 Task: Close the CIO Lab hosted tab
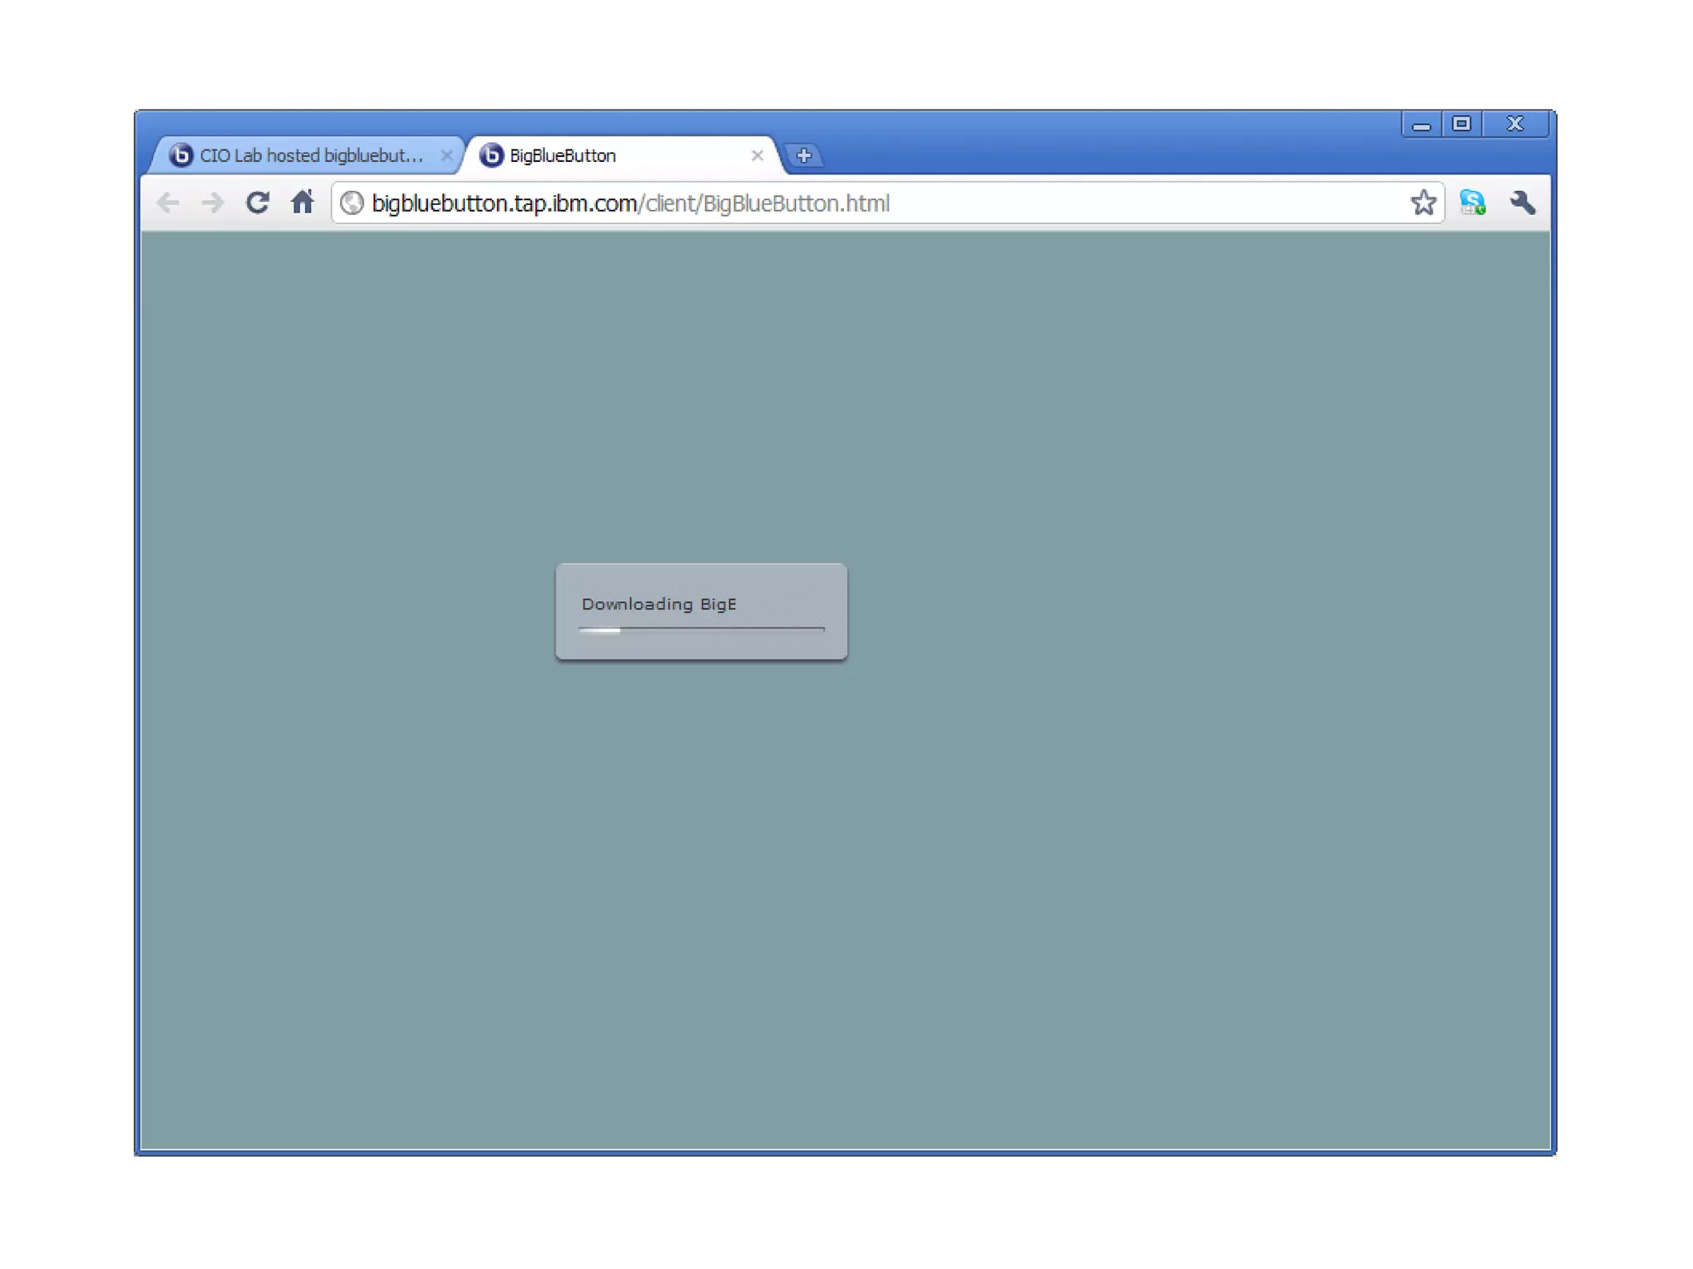(446, 155)
